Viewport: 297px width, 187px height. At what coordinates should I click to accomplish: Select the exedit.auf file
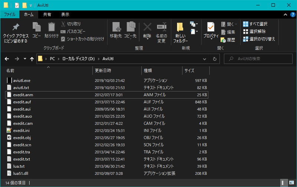click(107, 102)
